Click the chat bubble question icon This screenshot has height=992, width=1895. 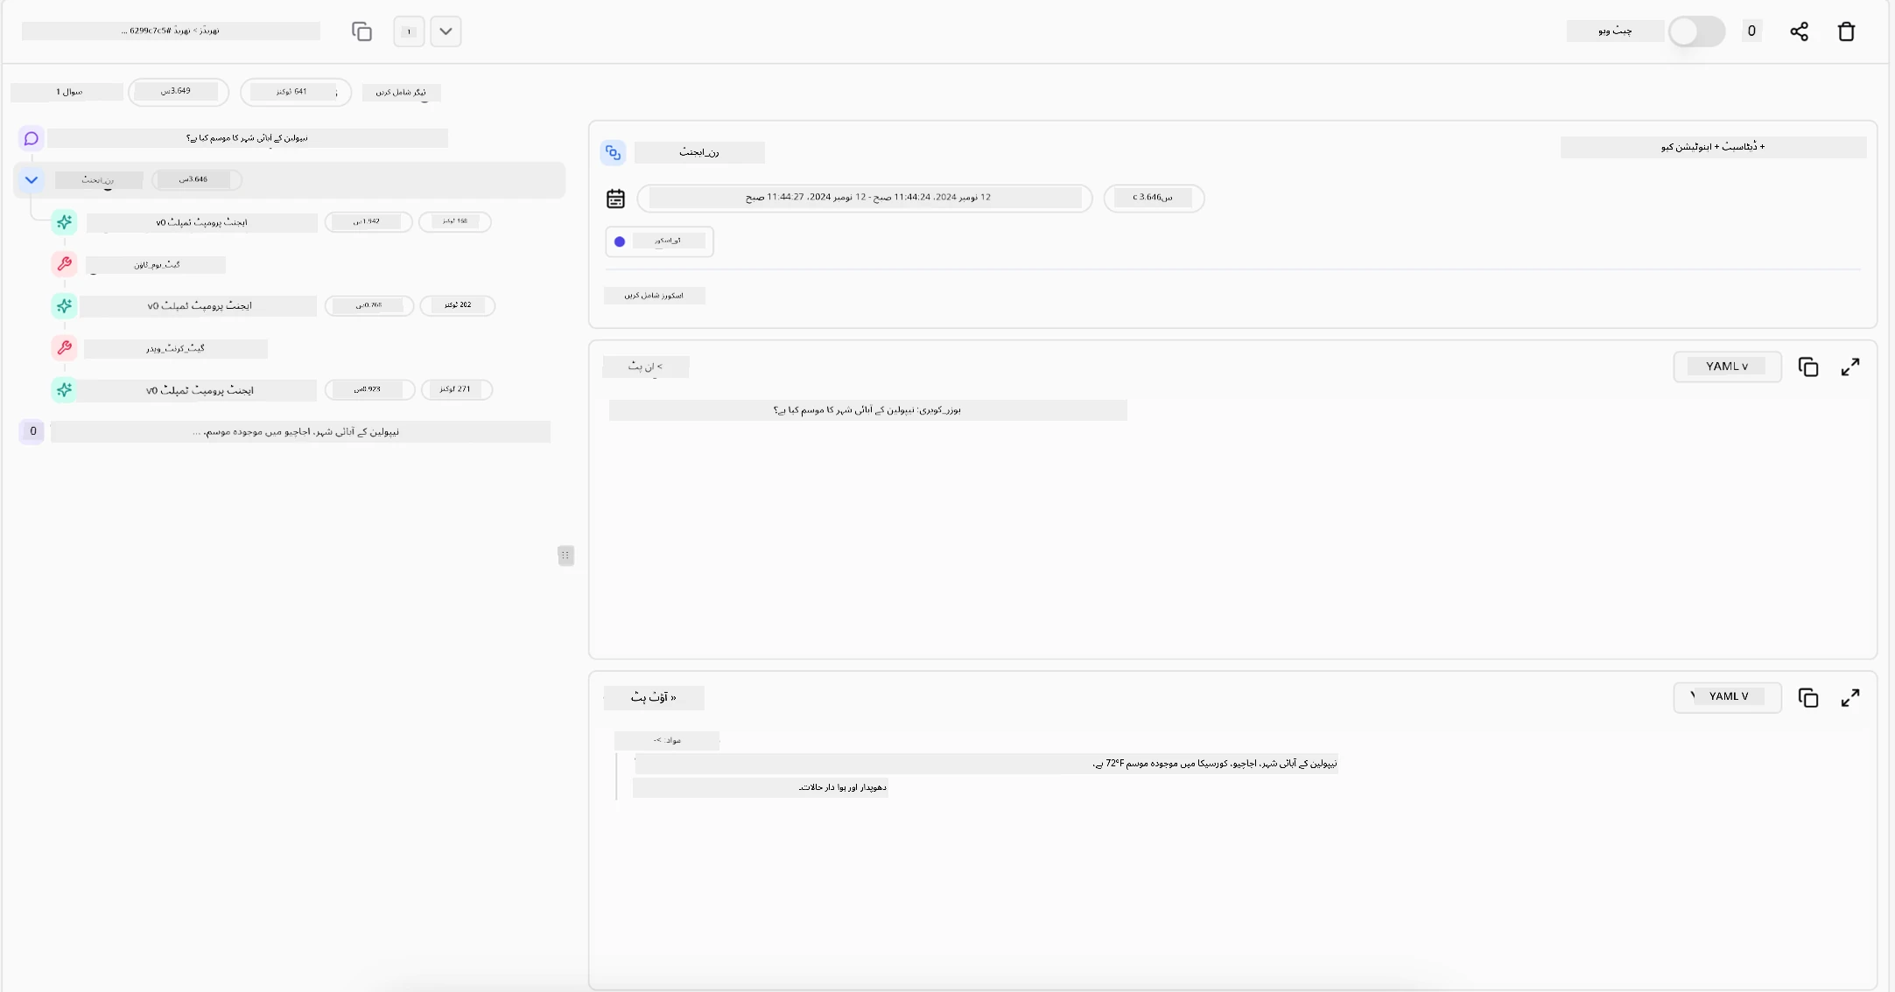[32, 138]
